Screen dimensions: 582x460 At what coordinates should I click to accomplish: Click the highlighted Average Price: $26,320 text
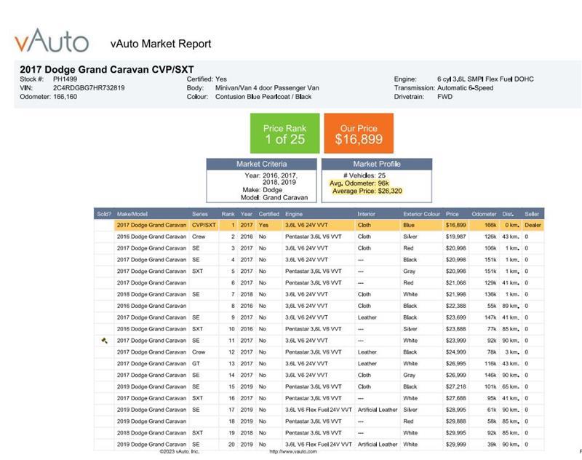click(367, 191)
